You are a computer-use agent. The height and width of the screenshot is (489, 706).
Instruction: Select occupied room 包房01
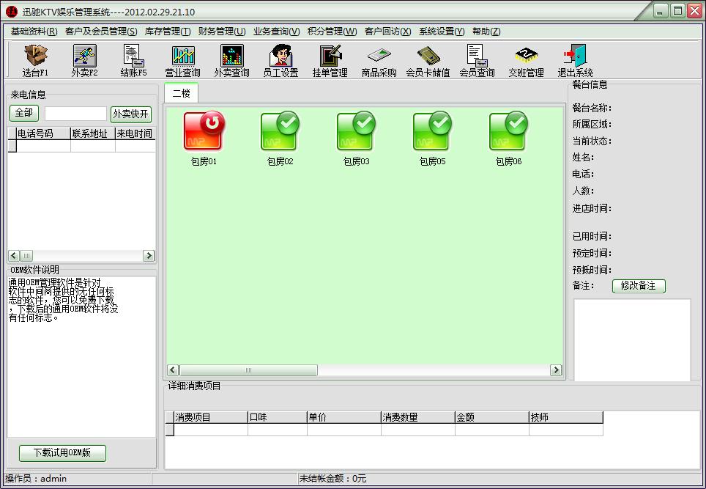point(204,139)
